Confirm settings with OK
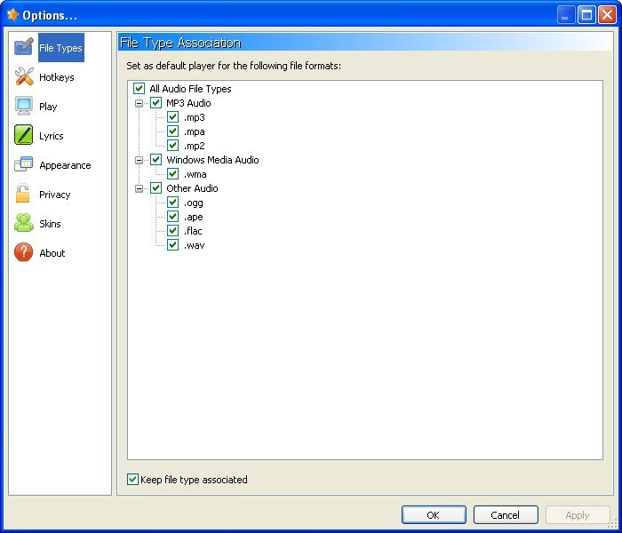This screenshot has width=622, height=533. click(x=434, y=514)
